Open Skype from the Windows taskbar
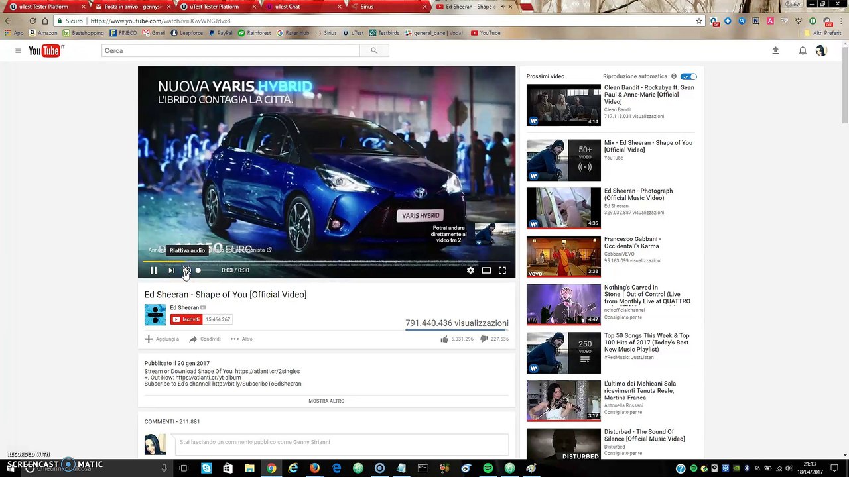Screen dimensions: 849x477 [206, 468]
